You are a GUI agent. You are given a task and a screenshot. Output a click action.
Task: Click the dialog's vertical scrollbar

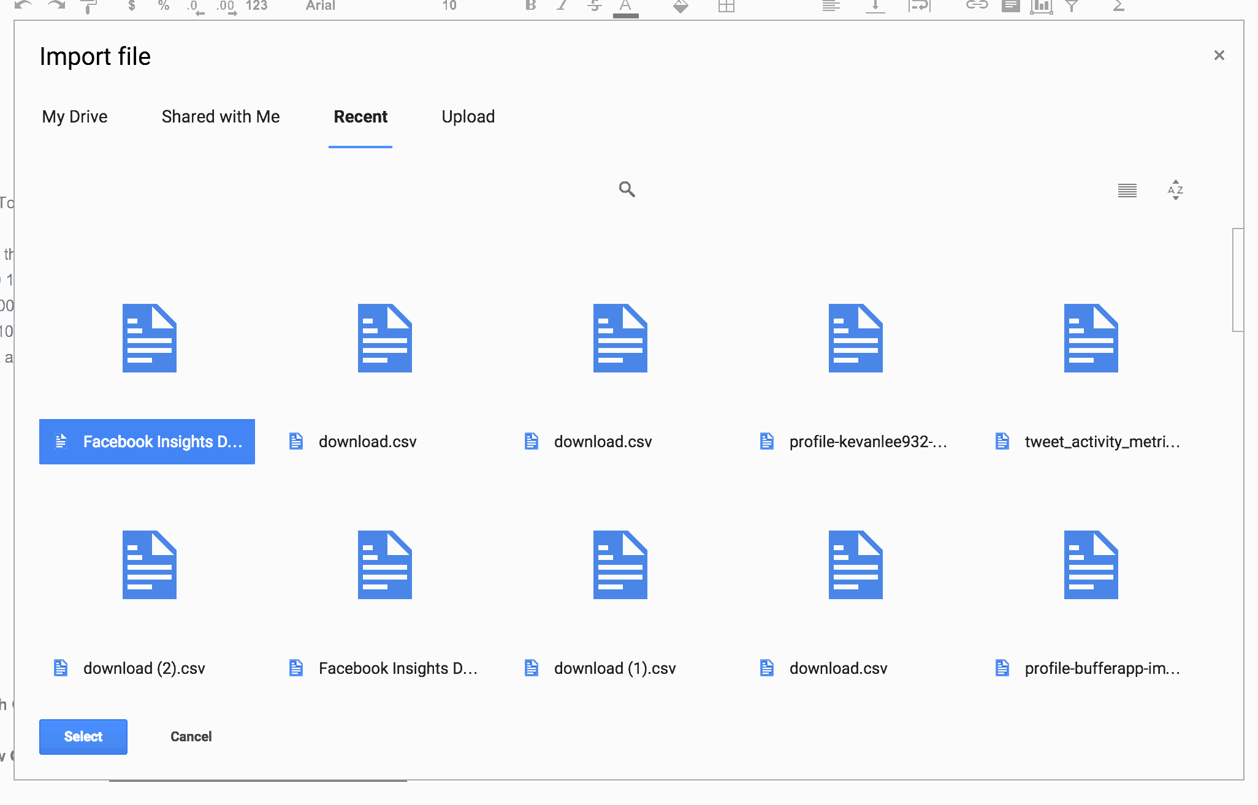tap(1238, 280)
